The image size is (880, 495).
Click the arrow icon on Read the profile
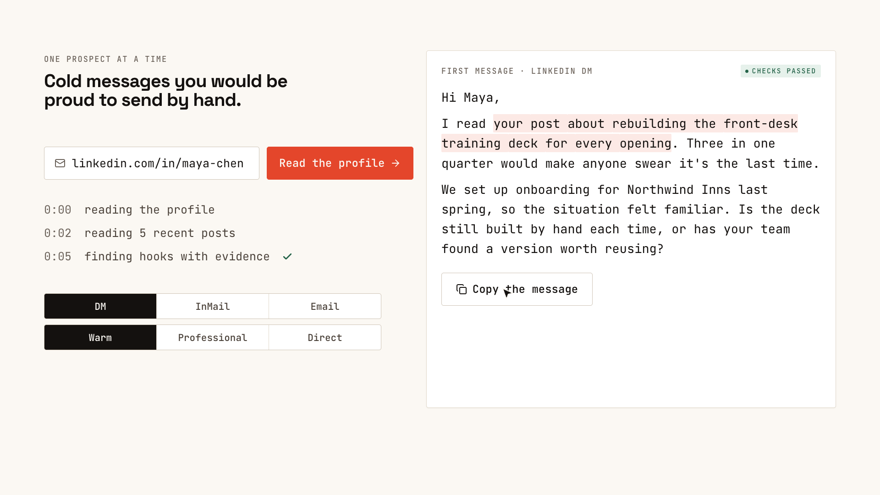click(396, 163)
